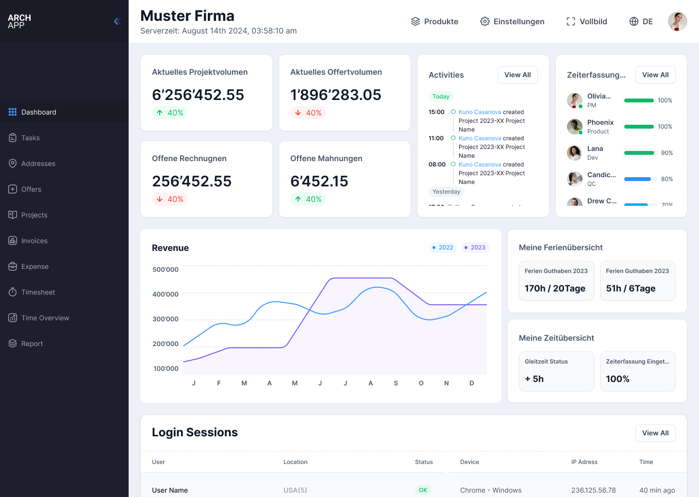Click the Timesheet stopwatch icon
Image resolution: width=699 pixels, height=497 pixels.
click(13, 292)
